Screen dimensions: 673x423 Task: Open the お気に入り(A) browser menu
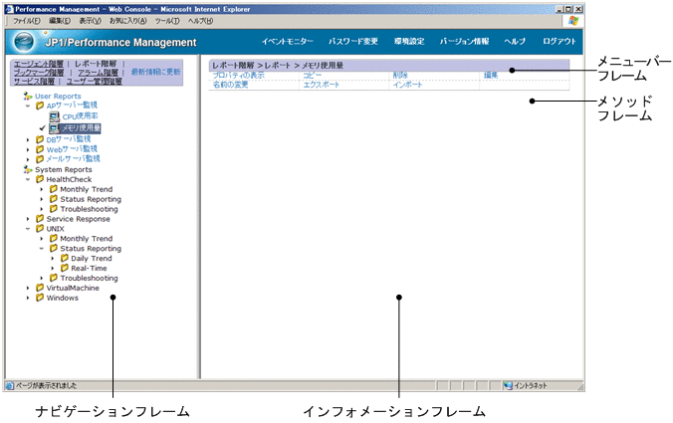[x=127, y=21]
